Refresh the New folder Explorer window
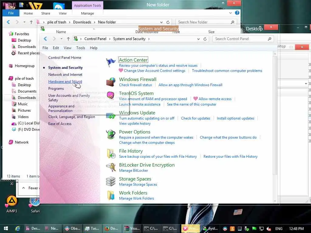This screenshot has height=233, width=311. (168, 22)
